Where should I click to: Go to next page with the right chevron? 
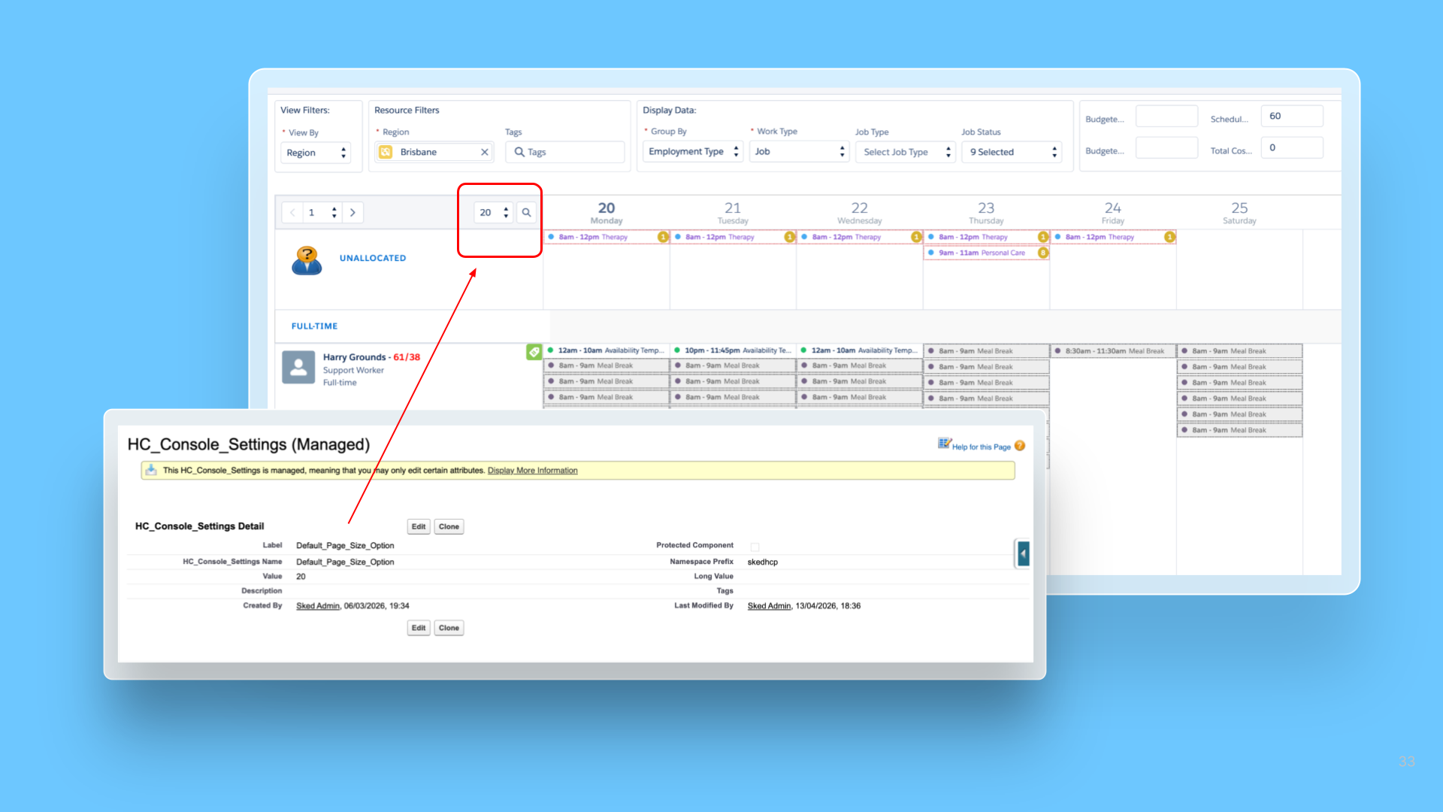(x=352, y=212)
